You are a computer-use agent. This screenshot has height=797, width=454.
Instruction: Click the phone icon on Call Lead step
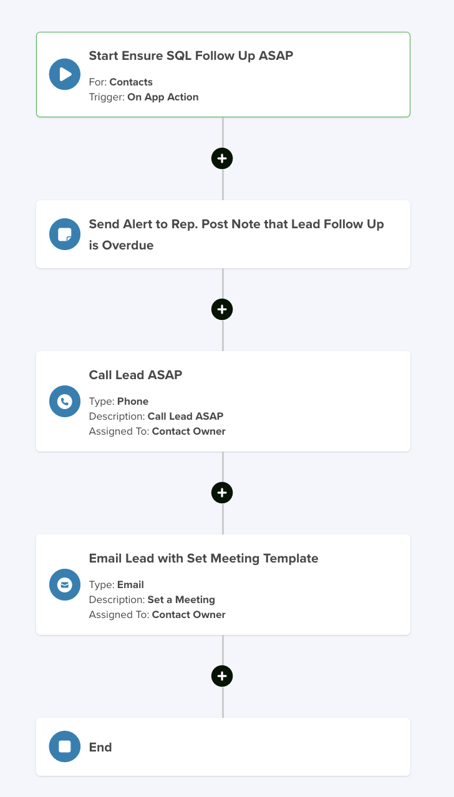65,402
